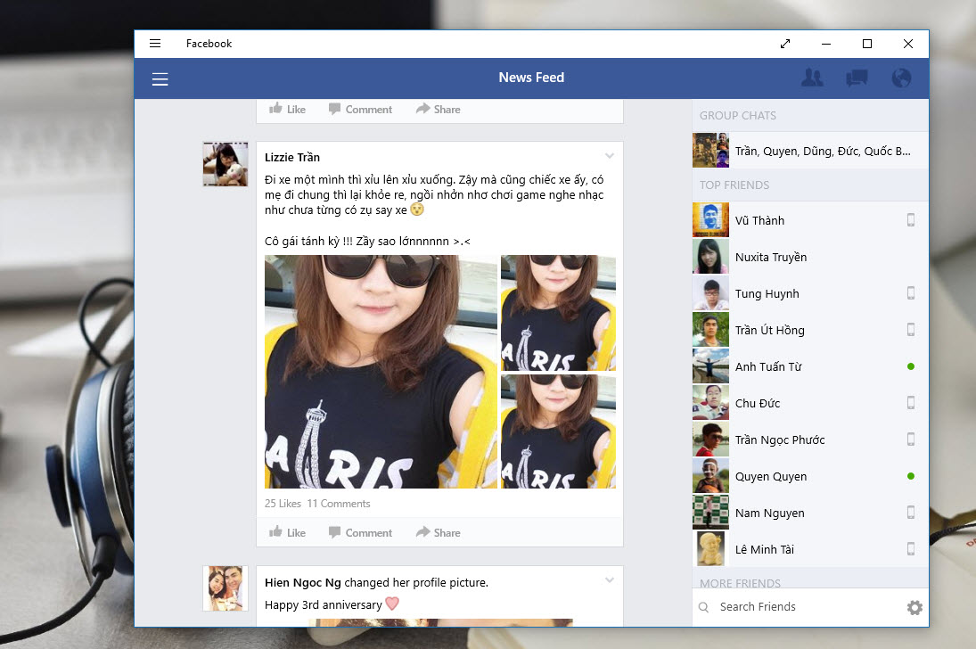
Task: Like Lizzie Trần's post
Action: click(287, 532)
